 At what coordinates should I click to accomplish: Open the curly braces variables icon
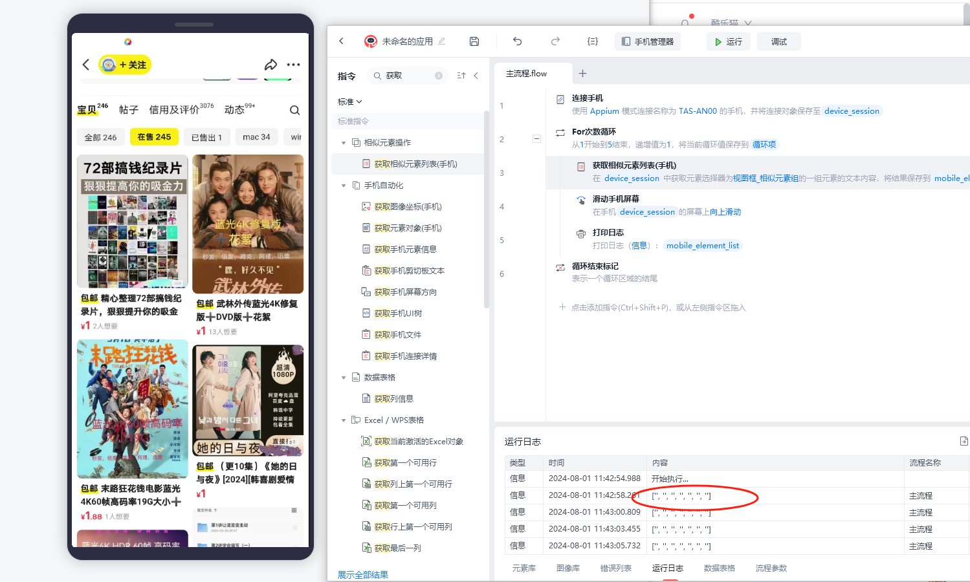click(x=592, y=41)
